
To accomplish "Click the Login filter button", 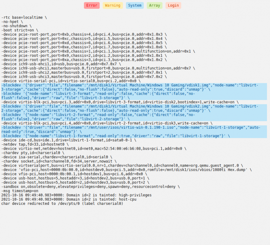I will [x=173, y=6].
